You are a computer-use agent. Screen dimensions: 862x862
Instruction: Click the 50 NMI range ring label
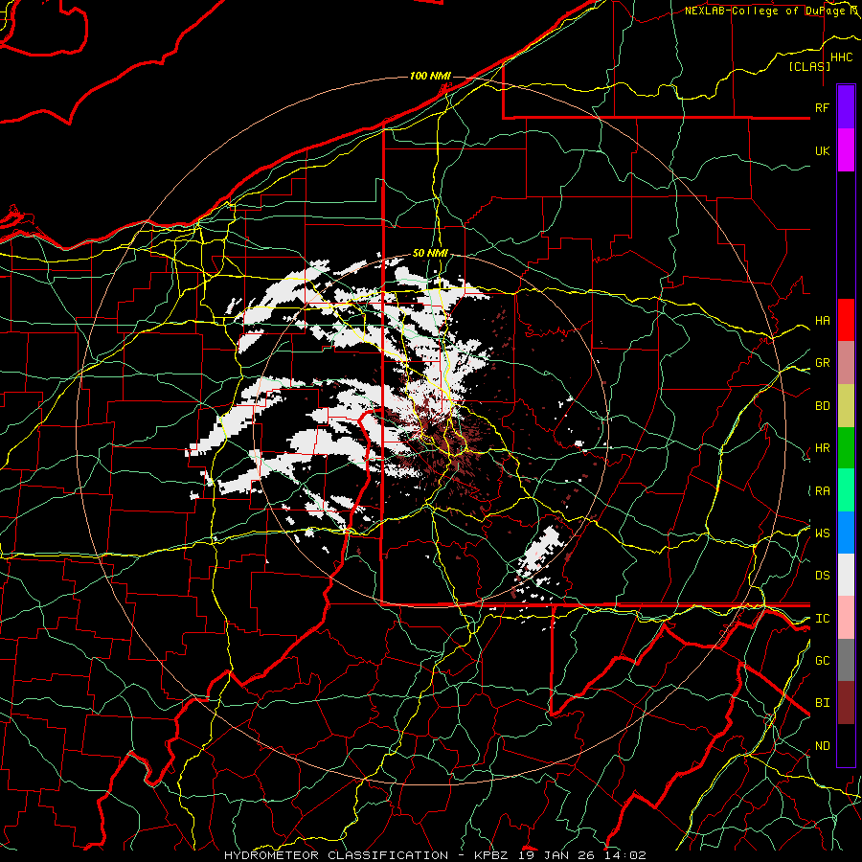coord(430,253)
